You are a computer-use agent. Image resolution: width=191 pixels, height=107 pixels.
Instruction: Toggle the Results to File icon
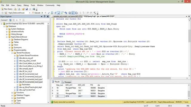point(76,13)
